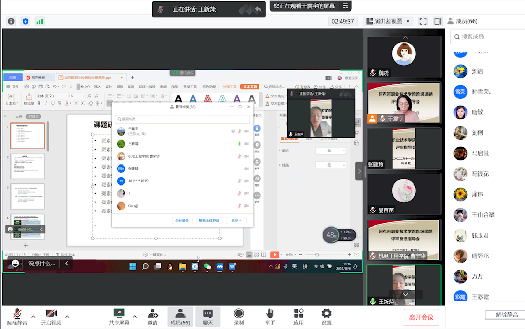
Task: Collapse the video strip using side chevron
Action: [x=359, y=171]
